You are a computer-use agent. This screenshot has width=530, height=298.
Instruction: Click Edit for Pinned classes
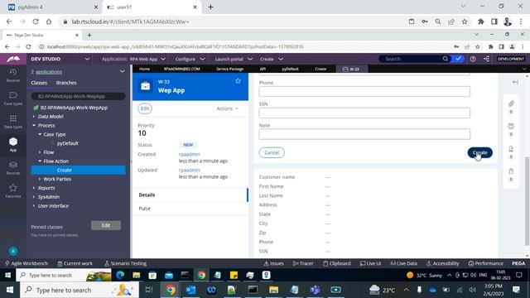106,225
